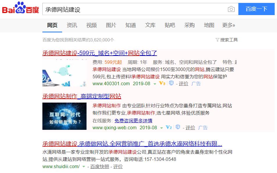
Task: Switch to the 视频 tab
Action: pos(91,25)
